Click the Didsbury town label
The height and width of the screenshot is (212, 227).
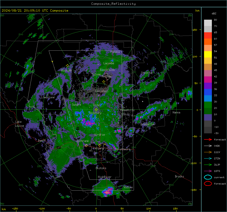[95, 113]
